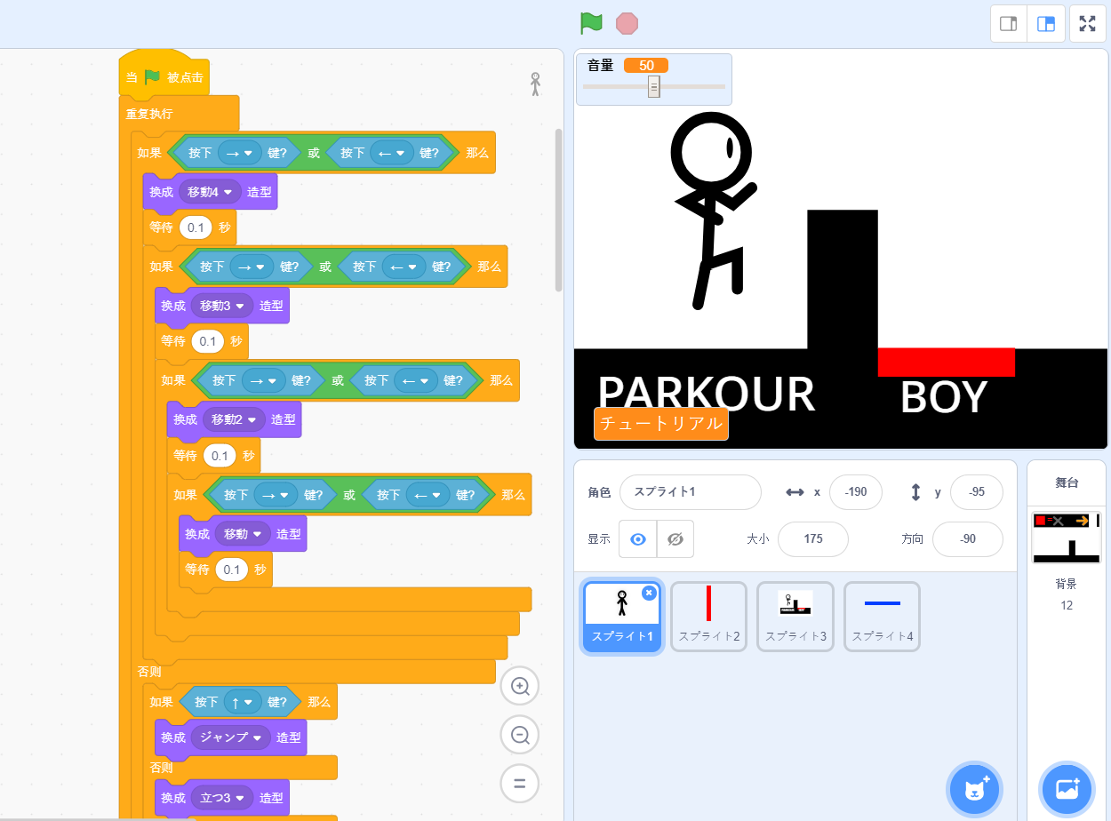Select the スプライト3 sprite thumbnail

tap(795, 617)
